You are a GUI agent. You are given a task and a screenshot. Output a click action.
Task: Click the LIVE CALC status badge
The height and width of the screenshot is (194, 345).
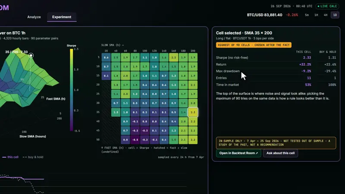click(327, 6)
